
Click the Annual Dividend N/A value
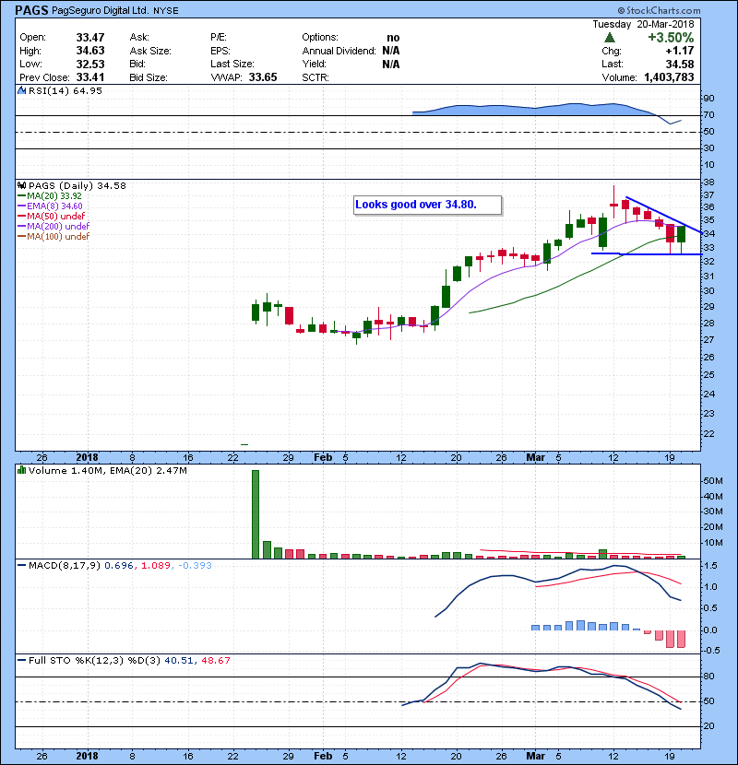tap(391, 51)
